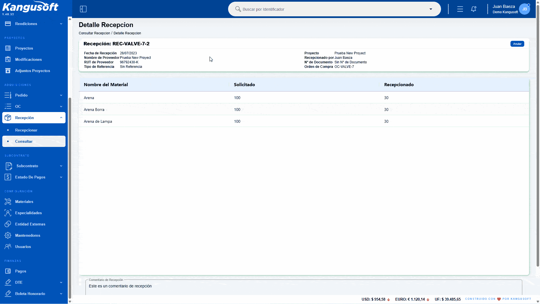Image resolution: width=540 pixels, height=304 pixels.
Task: Select the Arena Borra row
Action: pyautogui.click(x=304, y=109)
